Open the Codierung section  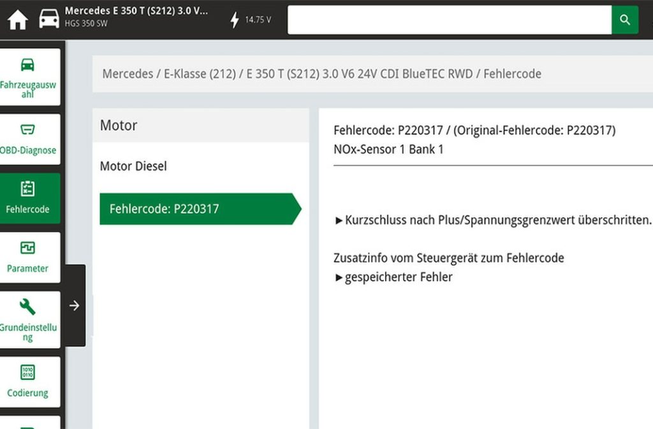[28, 381]
